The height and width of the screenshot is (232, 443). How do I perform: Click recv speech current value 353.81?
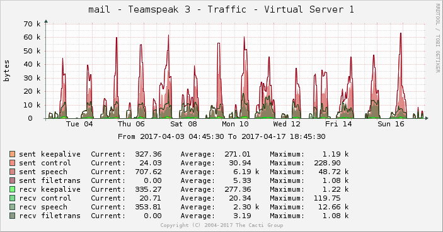pyautogui.click(x=148, y=207)
